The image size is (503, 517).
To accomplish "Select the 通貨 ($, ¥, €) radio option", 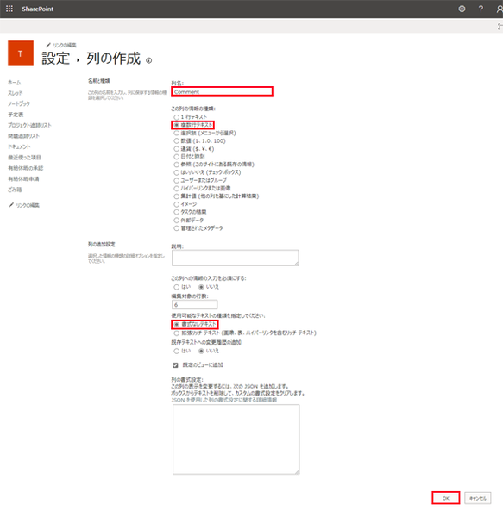I will pyautogui.click(x=177, y=149).
